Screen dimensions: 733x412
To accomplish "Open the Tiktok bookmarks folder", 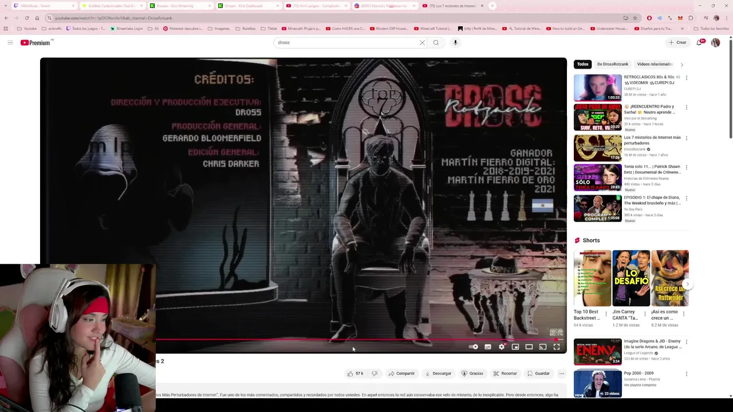I will (x=269, y=29).
